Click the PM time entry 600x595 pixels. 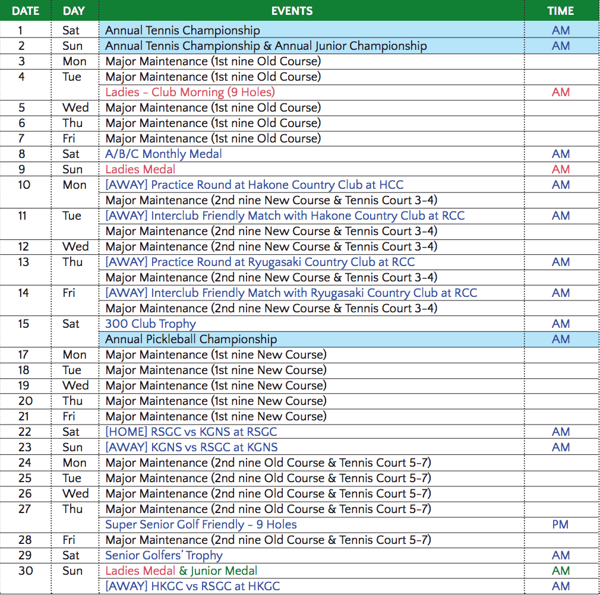tap(560, 524)
